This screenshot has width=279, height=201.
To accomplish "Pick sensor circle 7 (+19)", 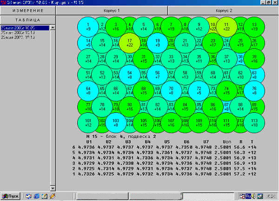I will [x=171, y=27].
